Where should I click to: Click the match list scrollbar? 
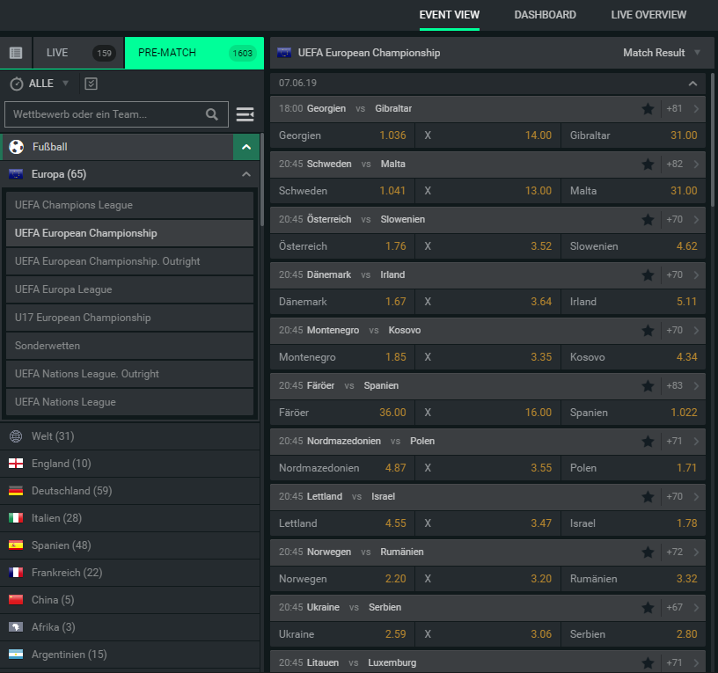(713, 140)
